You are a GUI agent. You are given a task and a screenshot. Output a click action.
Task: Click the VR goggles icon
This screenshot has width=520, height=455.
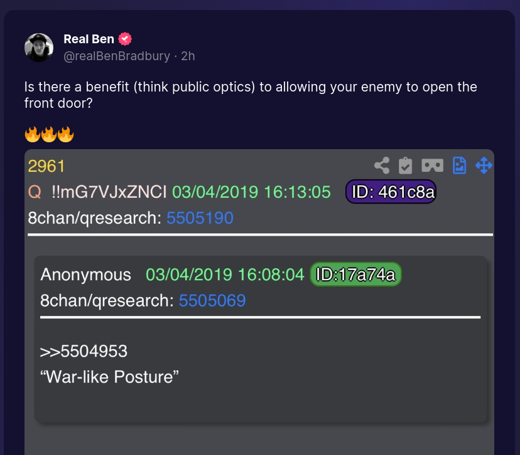coord(432,165)
